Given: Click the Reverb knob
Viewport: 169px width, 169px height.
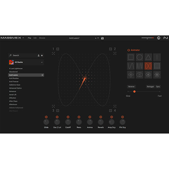Looking at the screenshot, I should pos(101,122).
